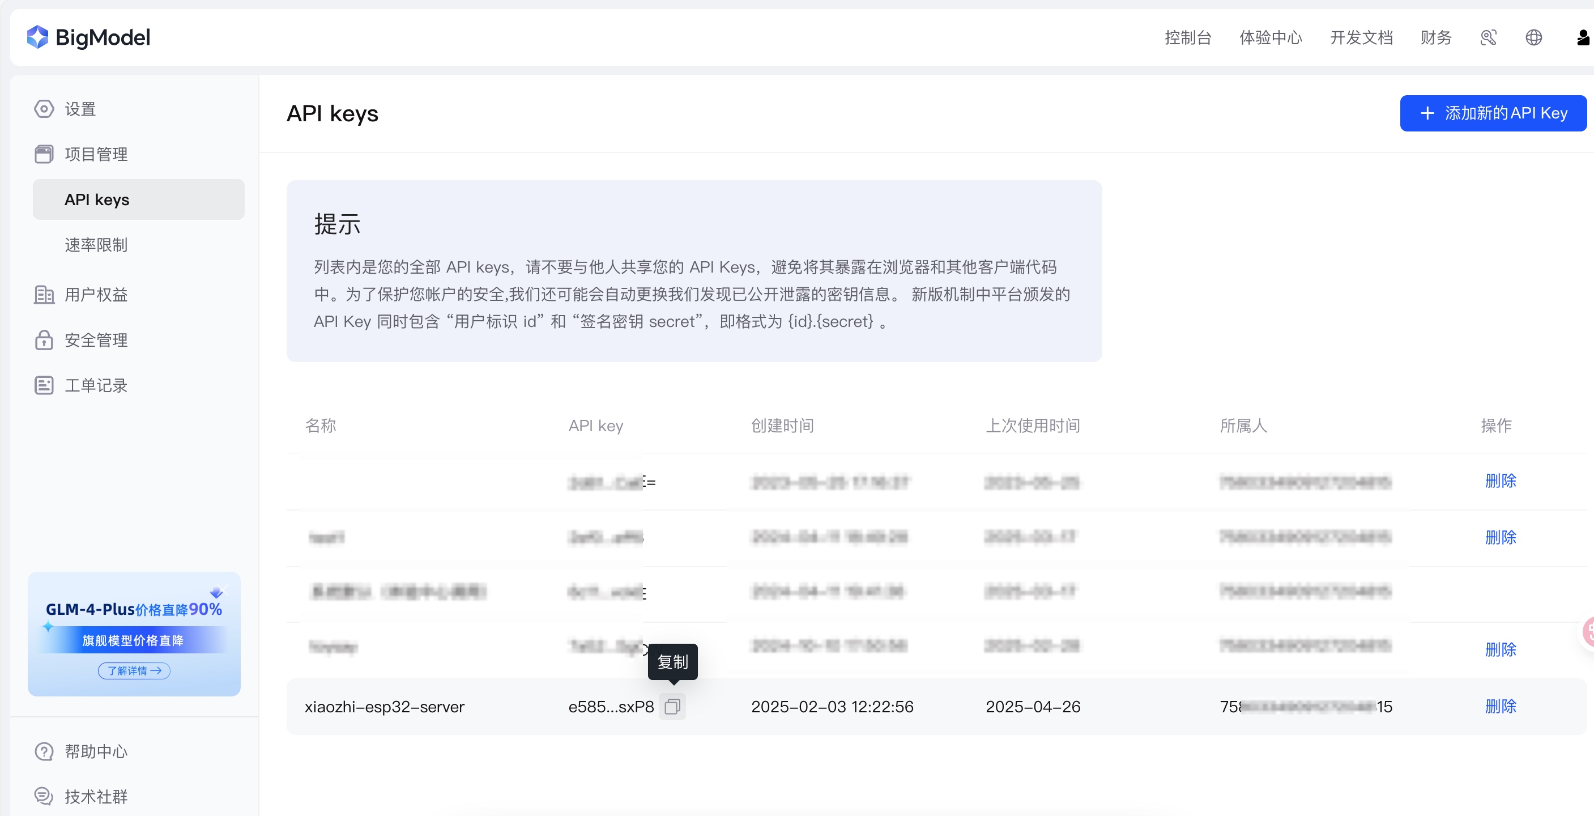Open 速率限制 in the sidebar
The height and width of the screenshot is (816, 1594).
pyautogui.click(x=96, y=245)
